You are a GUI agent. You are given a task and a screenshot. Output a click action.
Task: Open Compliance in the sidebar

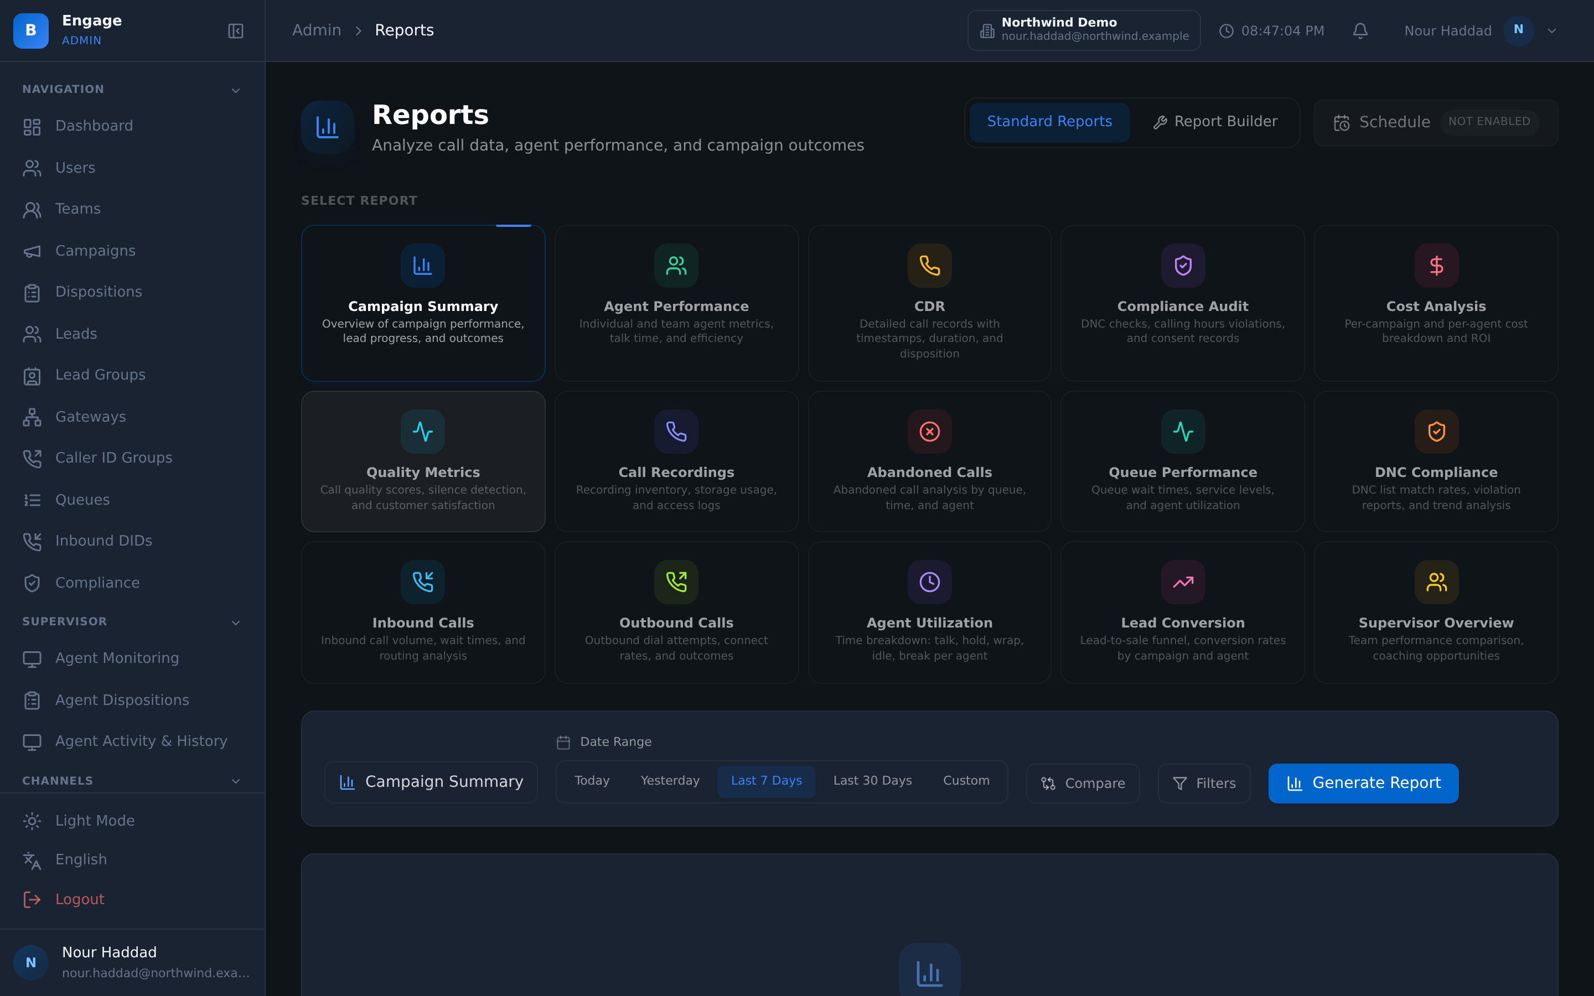132,583
